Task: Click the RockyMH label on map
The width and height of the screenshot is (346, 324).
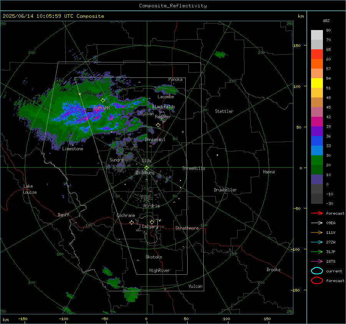Action: [x=101, y=108]
